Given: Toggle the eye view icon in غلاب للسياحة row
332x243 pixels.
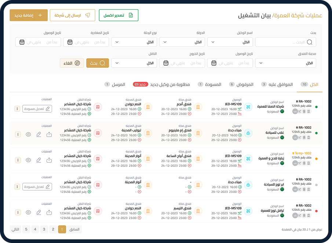Looking at the screenshot, I should 29,134.
